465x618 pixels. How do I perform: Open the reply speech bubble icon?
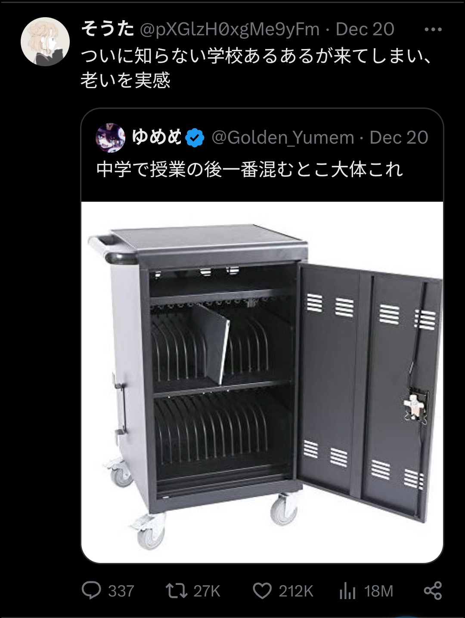coord(91,590)
